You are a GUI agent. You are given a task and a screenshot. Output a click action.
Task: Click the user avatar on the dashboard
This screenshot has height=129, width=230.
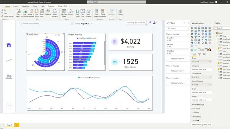click(154, 23)
